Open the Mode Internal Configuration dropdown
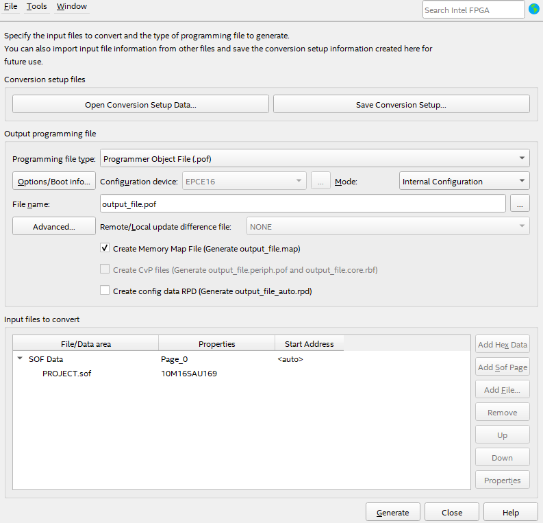The height and width of the screenshot is (523, 543). 464,181
